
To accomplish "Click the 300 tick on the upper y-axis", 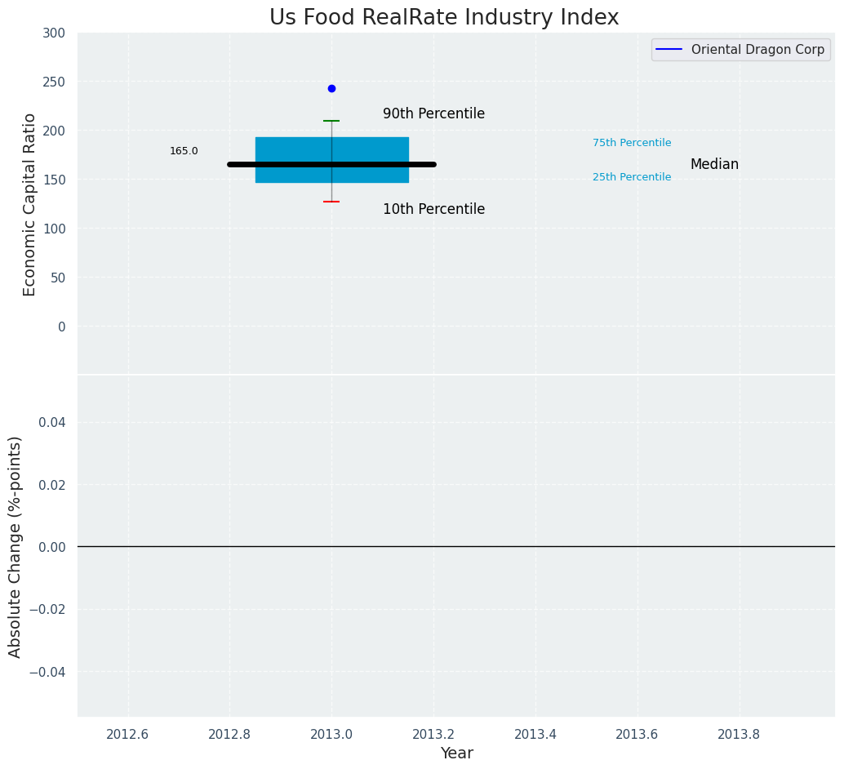I will coord(56,33).
